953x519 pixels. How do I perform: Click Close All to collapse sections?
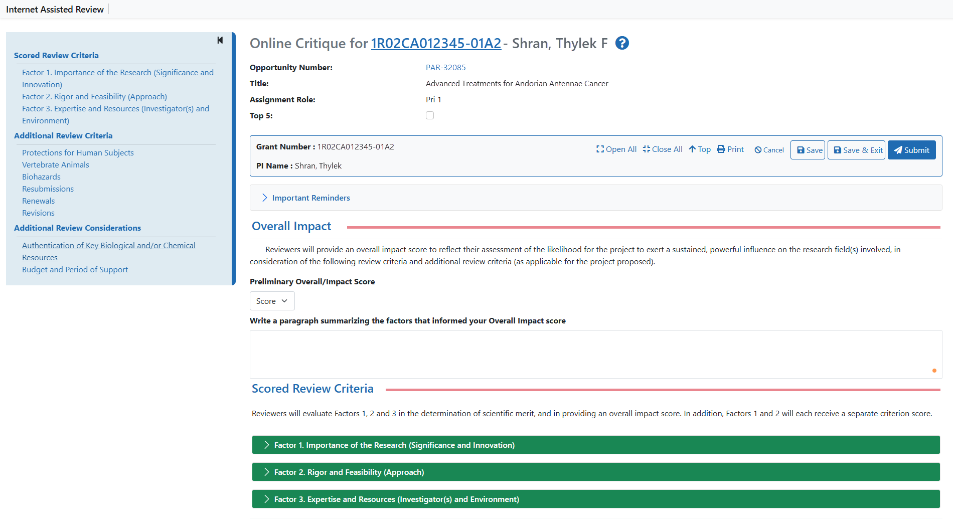click(662, 149)
